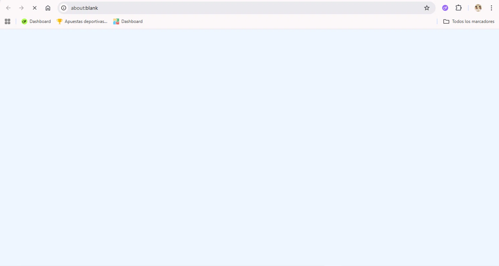This screenshot has height=266, width=499.
Task: Bookmark this tab with star icon
Action: tap(427, 8)
